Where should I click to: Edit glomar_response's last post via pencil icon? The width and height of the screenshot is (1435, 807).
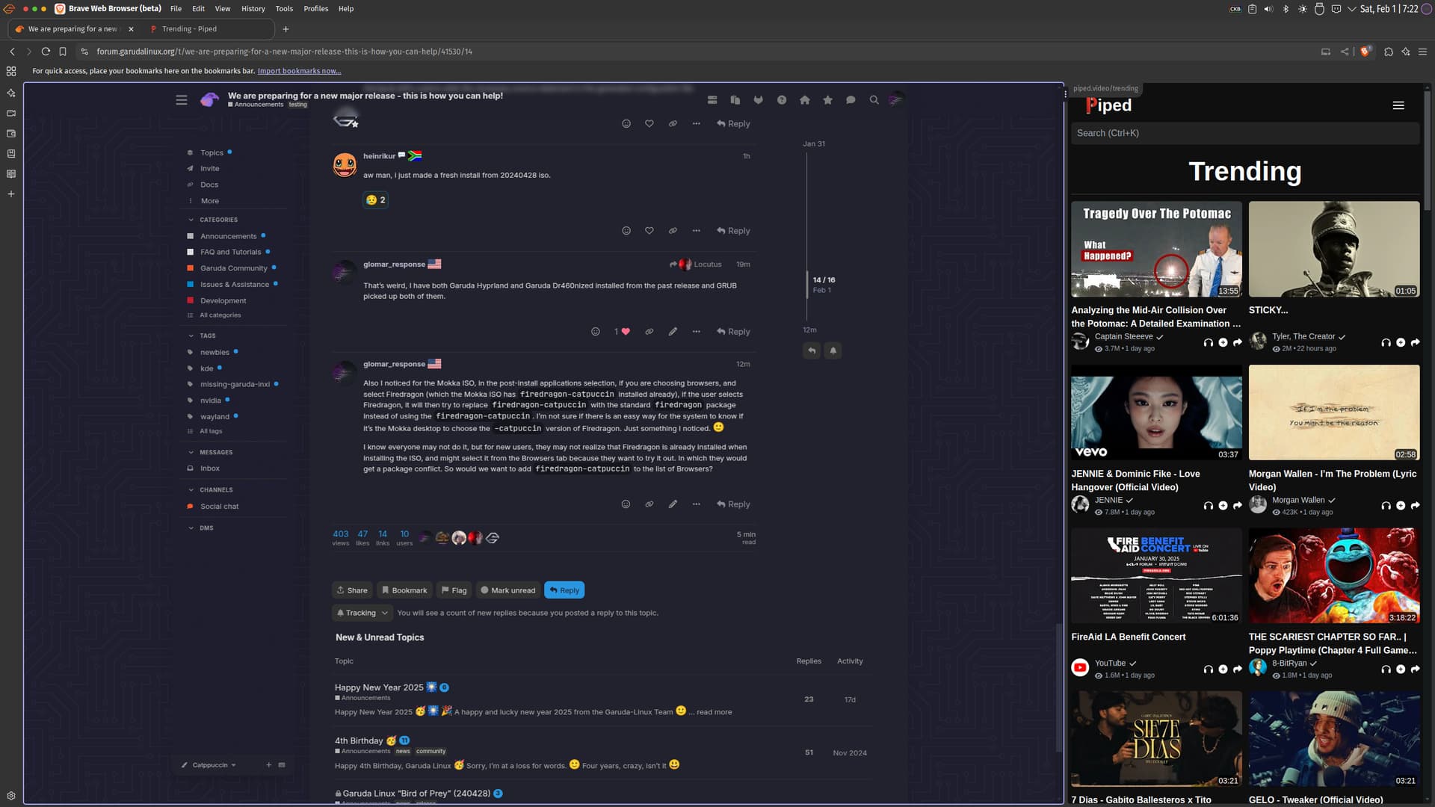coord(673,504)
